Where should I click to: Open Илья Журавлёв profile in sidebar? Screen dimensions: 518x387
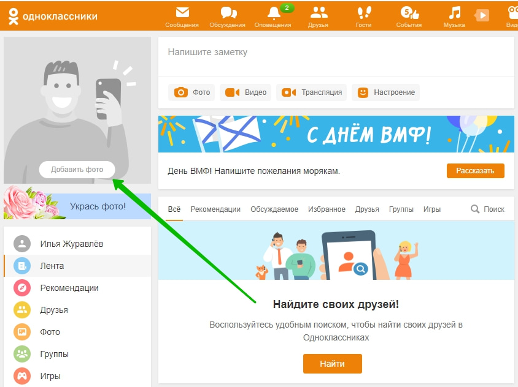[77, 244]
